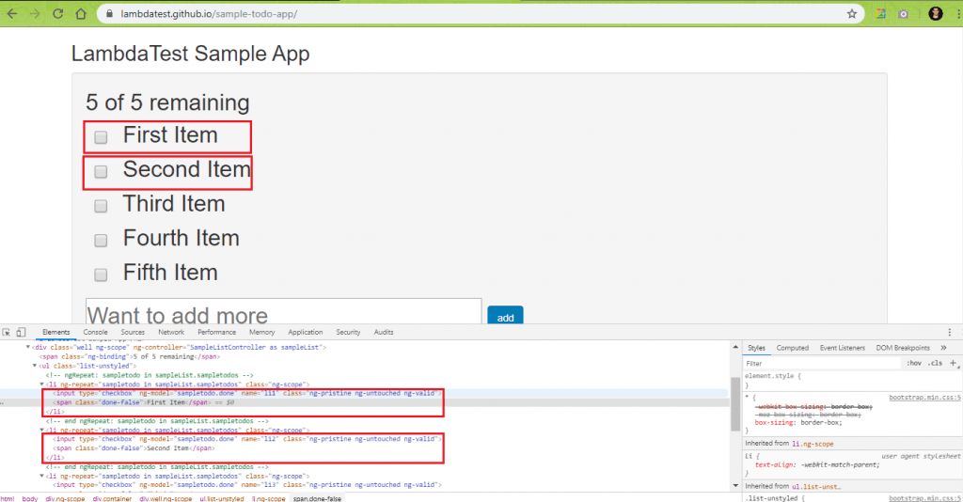The image size is (963, 502).
Task: Focus the Want to add more field
Action: (284, 312)
